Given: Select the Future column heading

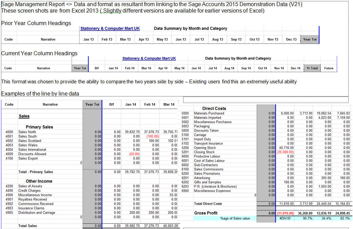Looking at the screenshot, I should [329, 68].
